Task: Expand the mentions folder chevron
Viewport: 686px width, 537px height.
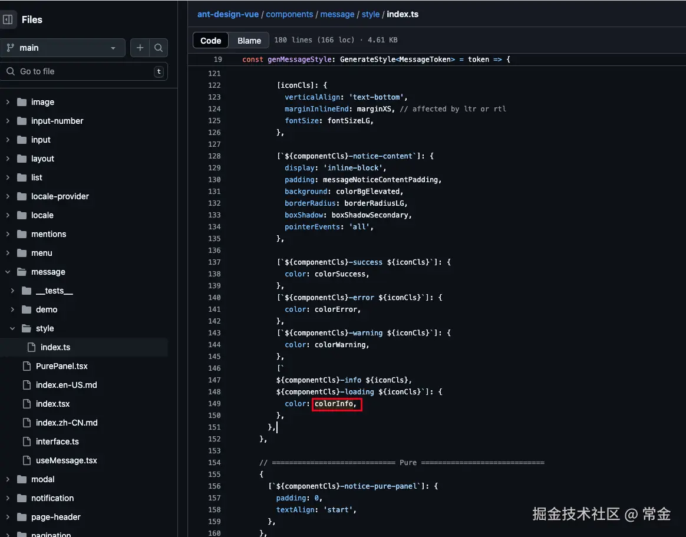Action: point(8,234)
